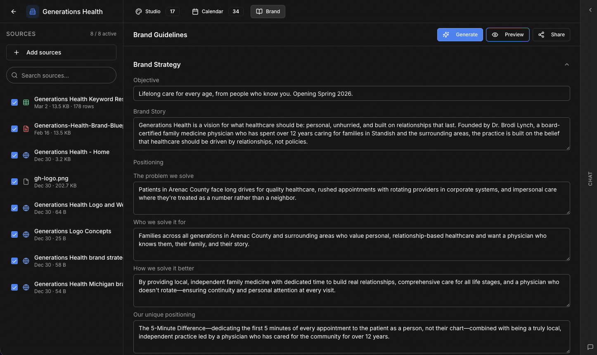Collapse the Brand Strategy section

(566, 64)
